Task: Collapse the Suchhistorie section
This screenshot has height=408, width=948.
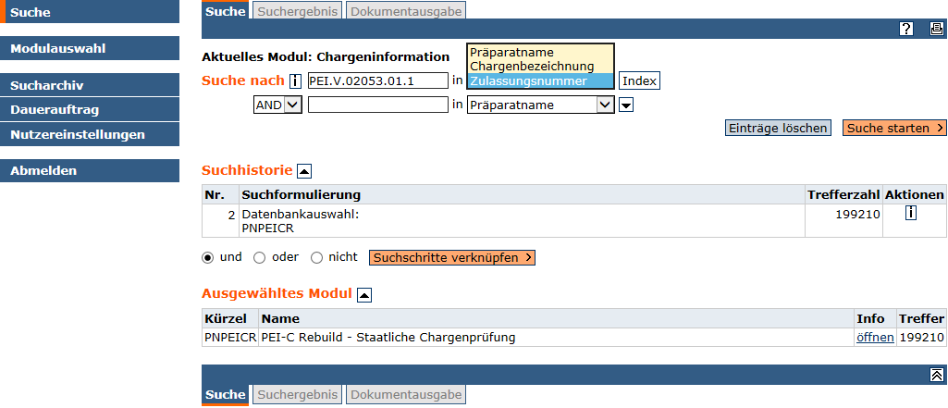Action: (304, 171)
